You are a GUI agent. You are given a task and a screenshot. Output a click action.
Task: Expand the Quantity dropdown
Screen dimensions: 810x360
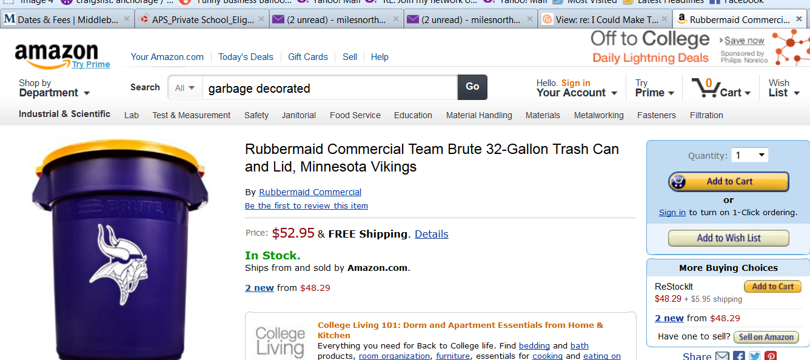[750, 156]
